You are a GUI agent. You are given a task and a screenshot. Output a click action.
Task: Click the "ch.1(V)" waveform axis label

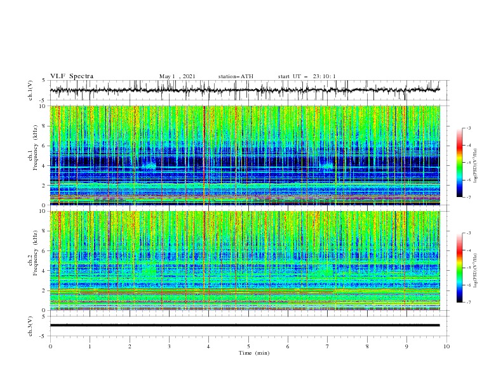(x=30, y=90)
